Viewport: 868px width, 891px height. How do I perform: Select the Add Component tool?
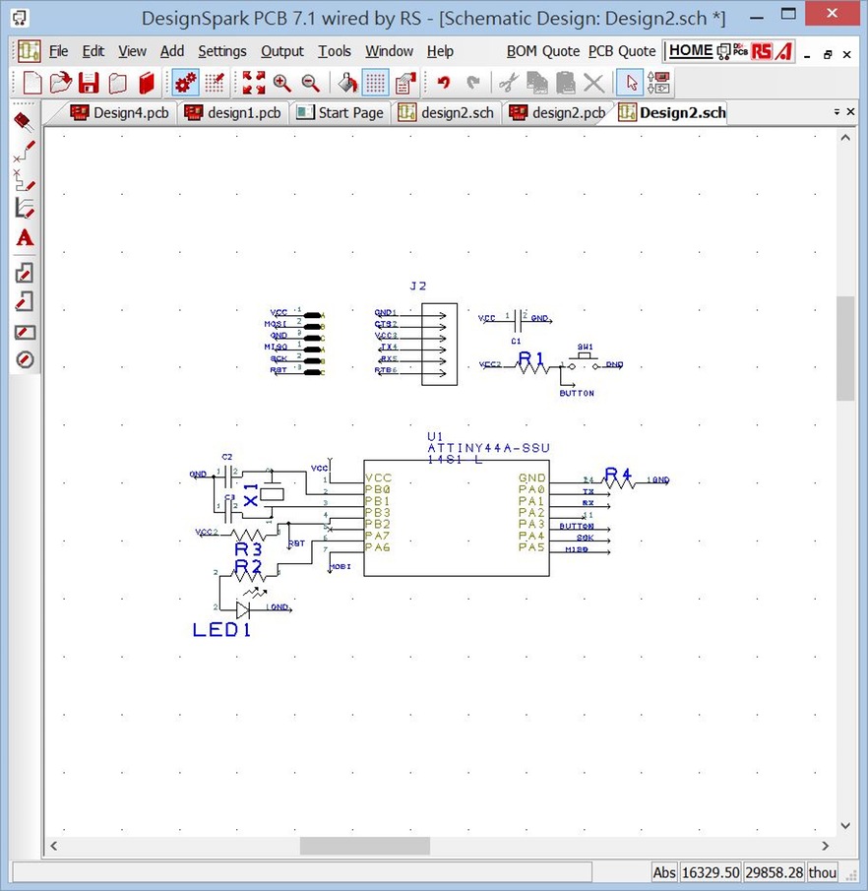(24, 122)
